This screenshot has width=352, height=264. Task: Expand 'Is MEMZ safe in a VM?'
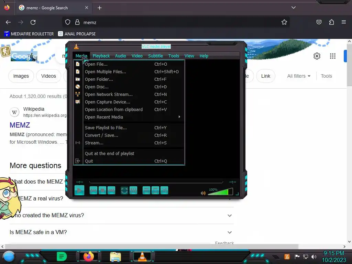121,232
